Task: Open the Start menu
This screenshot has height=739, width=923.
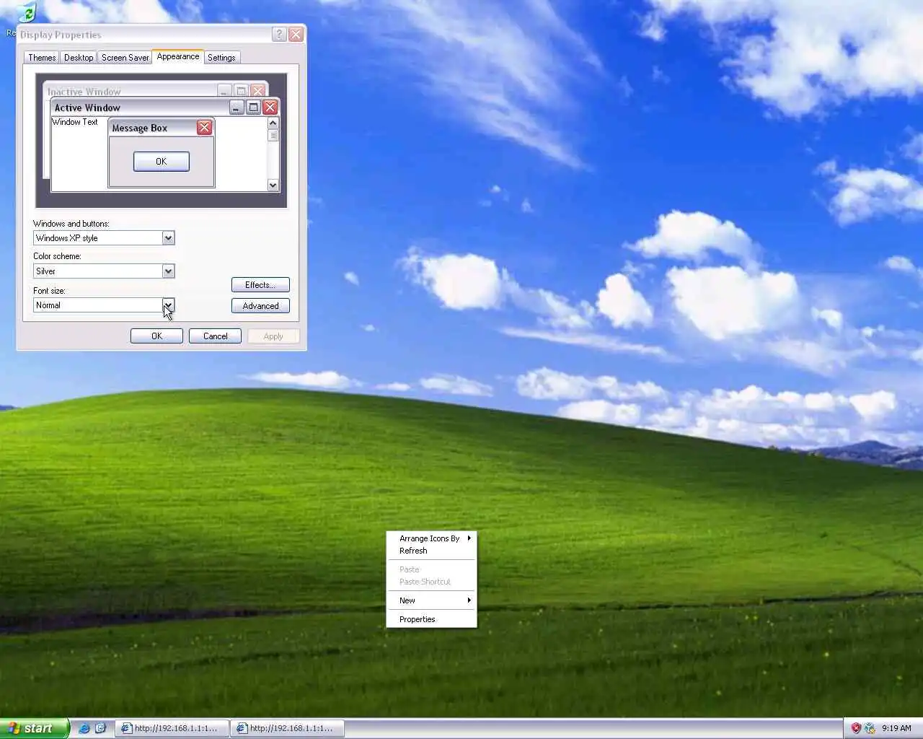Action: (34, 728)
